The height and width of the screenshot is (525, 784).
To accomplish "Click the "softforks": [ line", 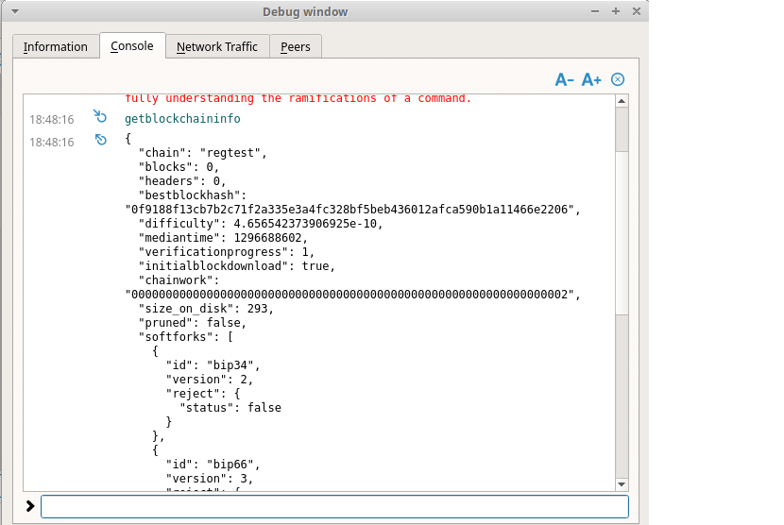I will [186, 336].
